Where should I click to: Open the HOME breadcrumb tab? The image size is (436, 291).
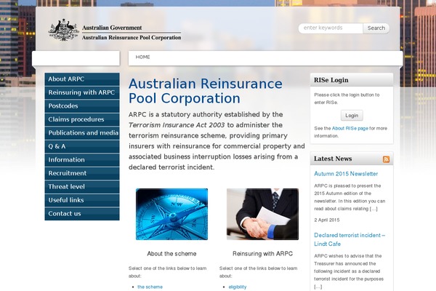pos(143,57)
